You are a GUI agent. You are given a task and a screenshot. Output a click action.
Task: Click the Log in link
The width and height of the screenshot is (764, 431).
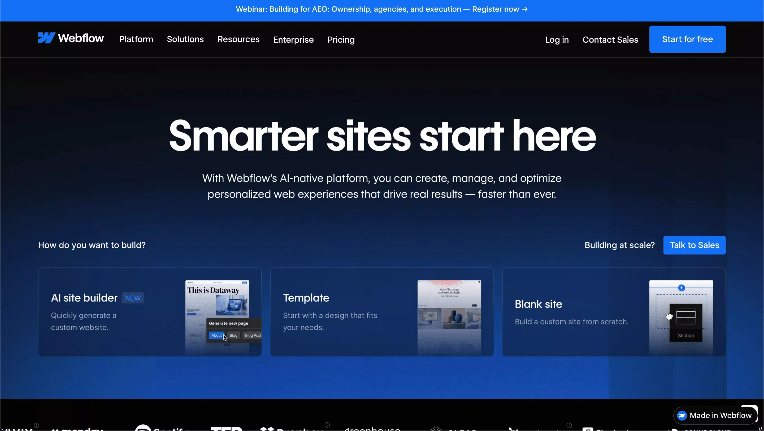(557, 39)
